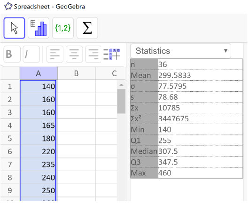Select row 9 header
Viewport: 249px width, 212px height.
pos(10,190)
